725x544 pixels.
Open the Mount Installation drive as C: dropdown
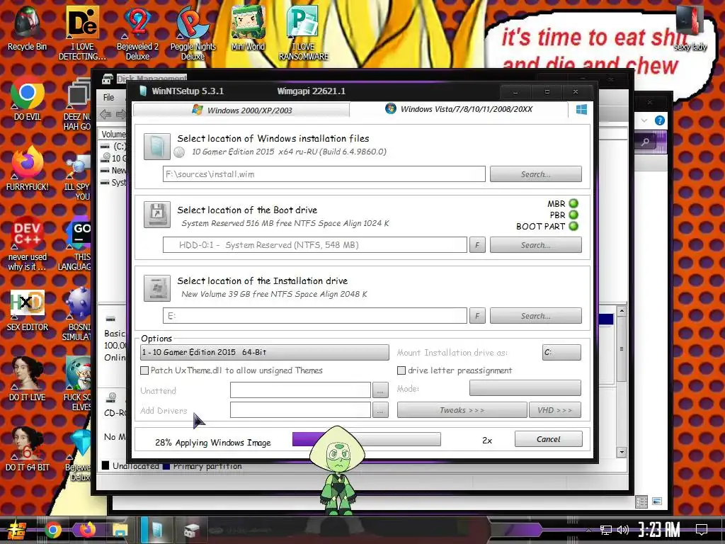click(561, 353)
